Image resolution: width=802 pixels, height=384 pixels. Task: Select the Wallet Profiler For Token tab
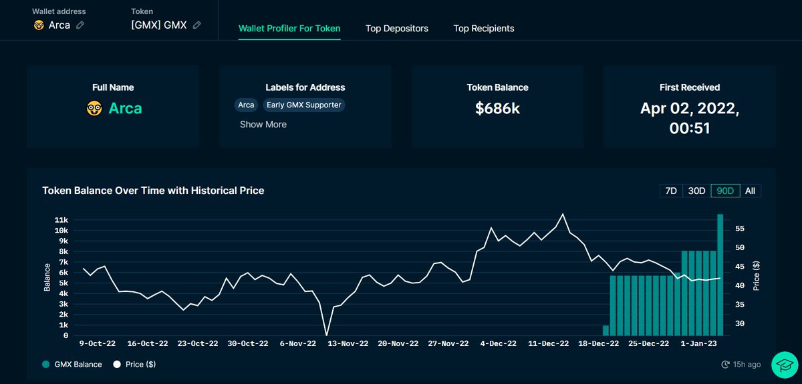coord(289,28)
